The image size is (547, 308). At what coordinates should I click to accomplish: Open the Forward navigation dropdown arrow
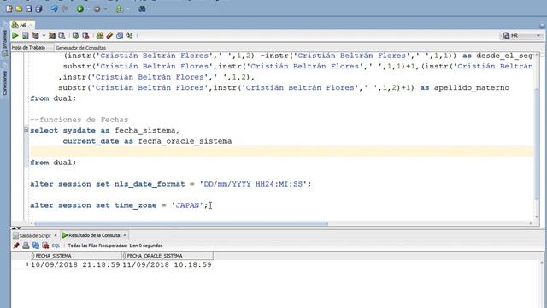click(105, 9)
